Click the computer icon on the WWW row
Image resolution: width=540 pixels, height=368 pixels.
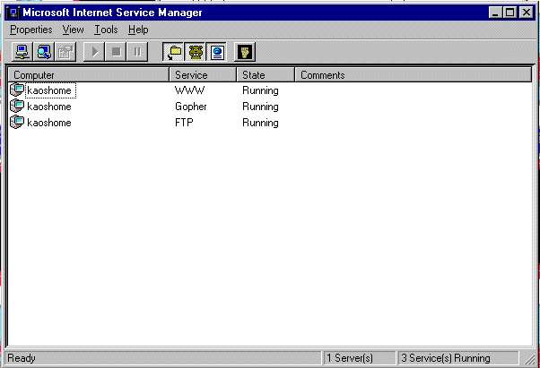pyautogui.click(x=17, y=90)
